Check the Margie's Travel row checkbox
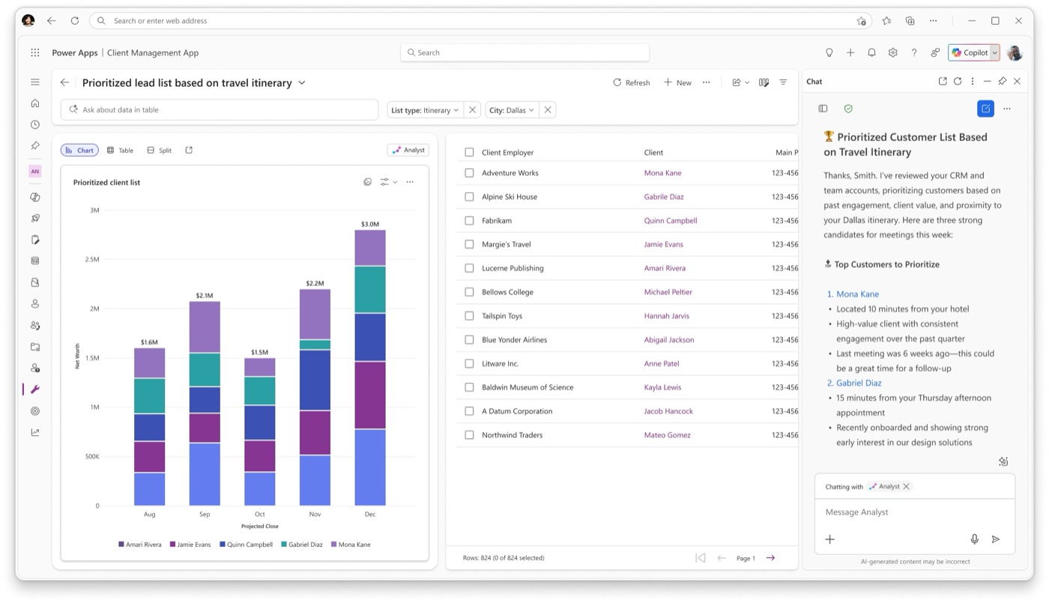 469,244
